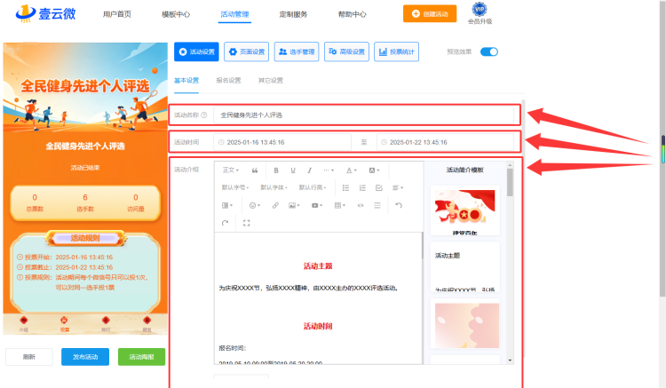Open the 模板中心 menu item
The width and height of the screenshot is (666, 388).
point(176,14)
